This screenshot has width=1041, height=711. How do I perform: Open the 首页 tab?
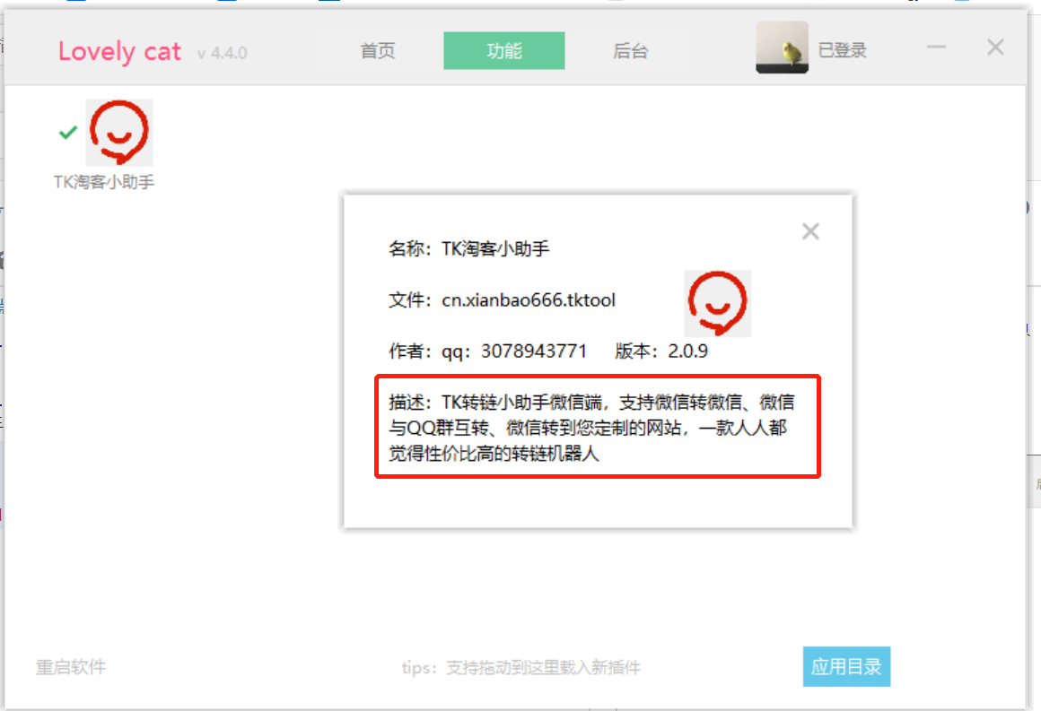[x=378, y=51]
